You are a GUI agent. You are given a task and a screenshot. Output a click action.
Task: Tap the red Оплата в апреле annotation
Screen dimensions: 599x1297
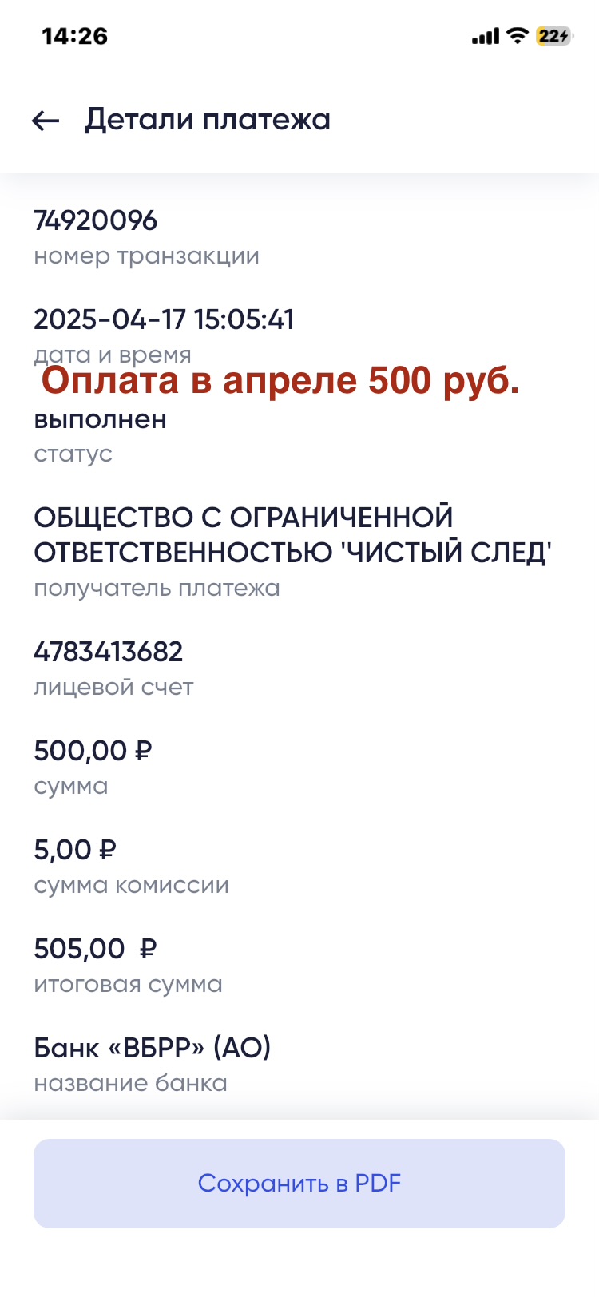pos(280,381)
